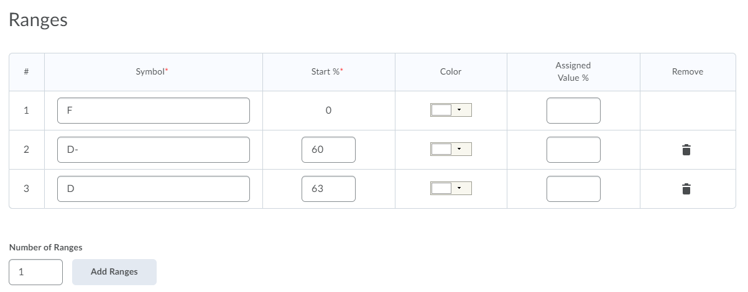The image size is (748, 292).
Task: Click Assigned Value % box for D- row
Action: 573,150
